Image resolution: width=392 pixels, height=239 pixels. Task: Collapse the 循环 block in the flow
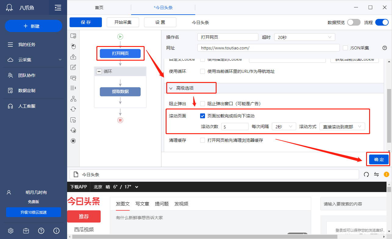click(x=99, y=71)
